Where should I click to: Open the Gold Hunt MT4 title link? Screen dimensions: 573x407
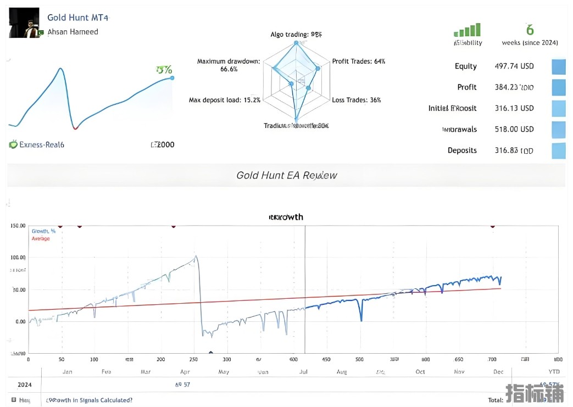(78, 18)
